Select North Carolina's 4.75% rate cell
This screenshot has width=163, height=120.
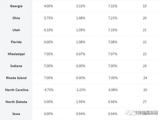tap(49, 90)
